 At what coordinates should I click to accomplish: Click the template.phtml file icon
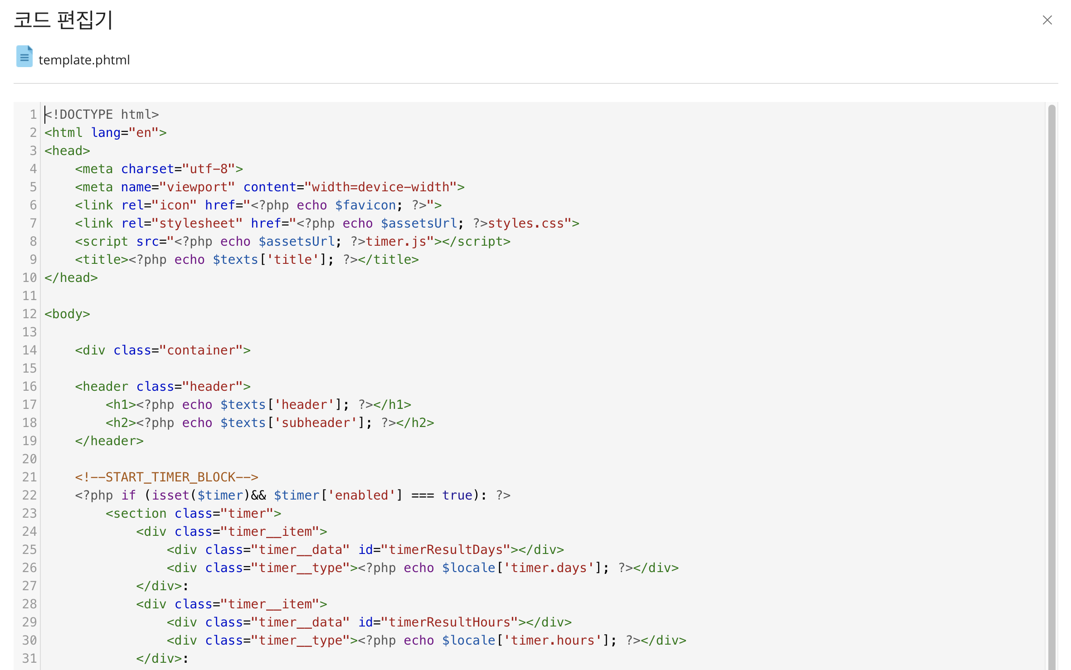coord(24,57)
